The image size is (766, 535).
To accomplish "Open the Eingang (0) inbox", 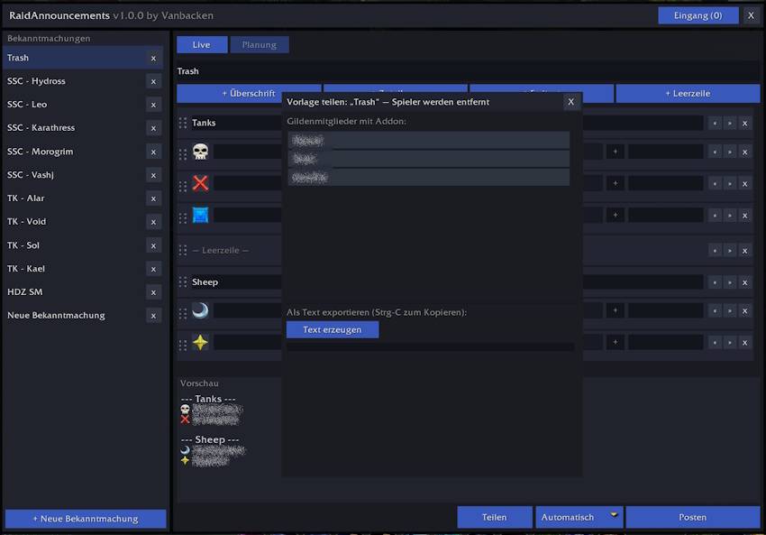I will point(698,15).
